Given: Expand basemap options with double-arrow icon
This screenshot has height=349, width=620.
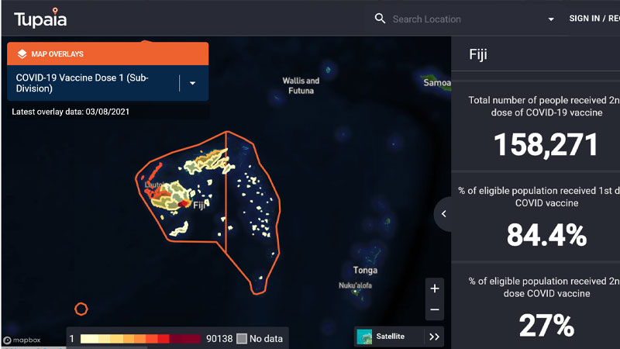Looking at the screenshot, I should point(434,337).
